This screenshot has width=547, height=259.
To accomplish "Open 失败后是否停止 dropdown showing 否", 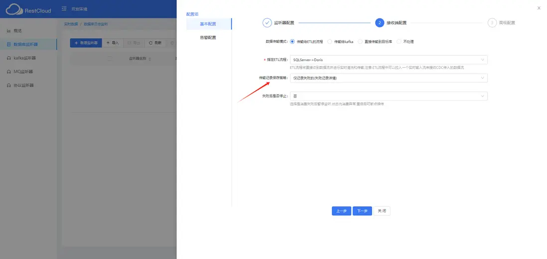I will pos(389,96).
